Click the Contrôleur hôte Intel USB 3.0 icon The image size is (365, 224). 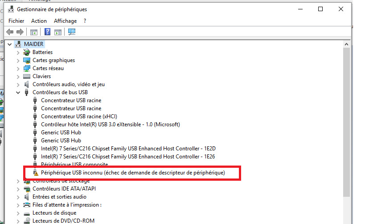(x=35, y=124)
